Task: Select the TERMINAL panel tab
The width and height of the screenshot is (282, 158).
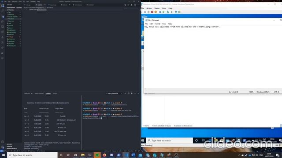Action: (48, 93)
